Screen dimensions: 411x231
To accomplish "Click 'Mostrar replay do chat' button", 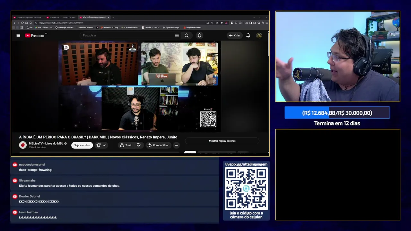I will tap(222, 141).
